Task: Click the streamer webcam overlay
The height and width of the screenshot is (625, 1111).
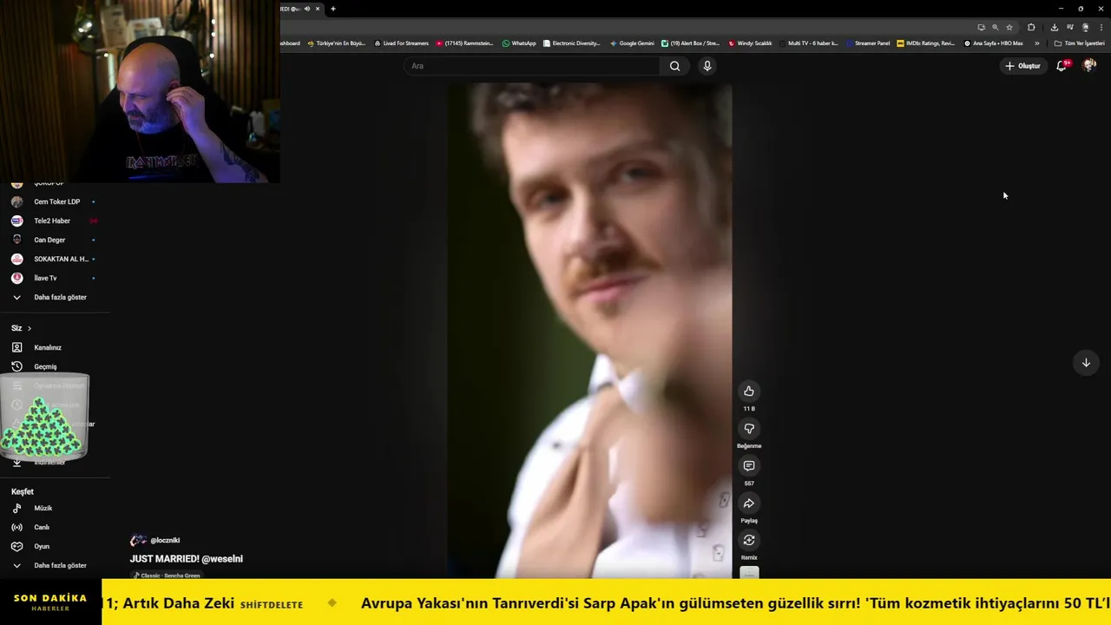Action: pos(140,91)
